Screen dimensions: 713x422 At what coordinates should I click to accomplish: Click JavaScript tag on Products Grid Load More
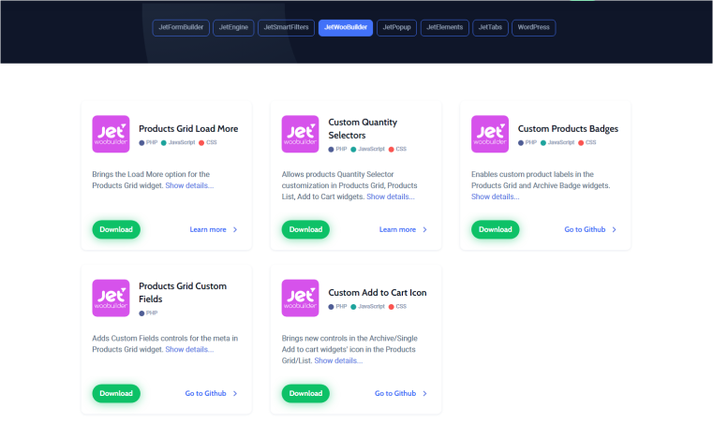(x=178, y=142)
